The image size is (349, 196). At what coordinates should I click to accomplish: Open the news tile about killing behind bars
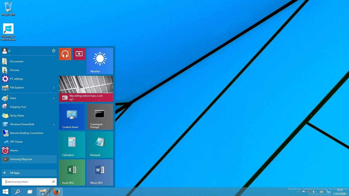tap(86, 89)
